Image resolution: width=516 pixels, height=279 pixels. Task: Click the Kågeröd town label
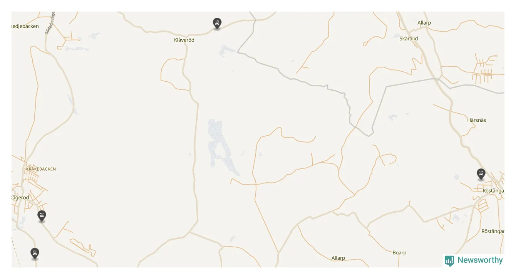pos(20,198)
